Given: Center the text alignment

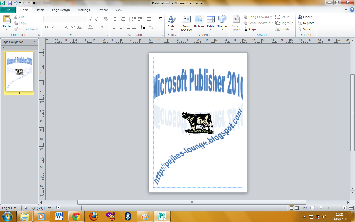Looking at the screenshot, I should point(121,27).
